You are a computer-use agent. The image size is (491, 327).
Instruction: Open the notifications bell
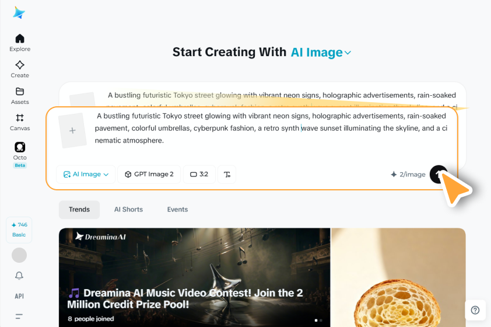[19, 276]
